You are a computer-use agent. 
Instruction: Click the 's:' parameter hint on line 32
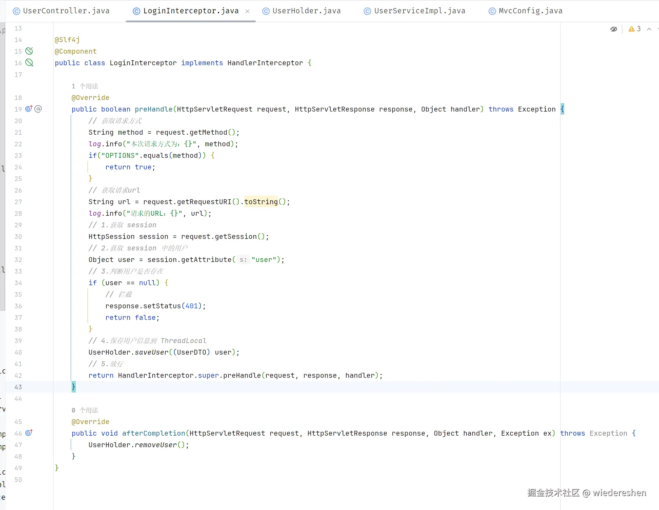(x=243, y=260)
